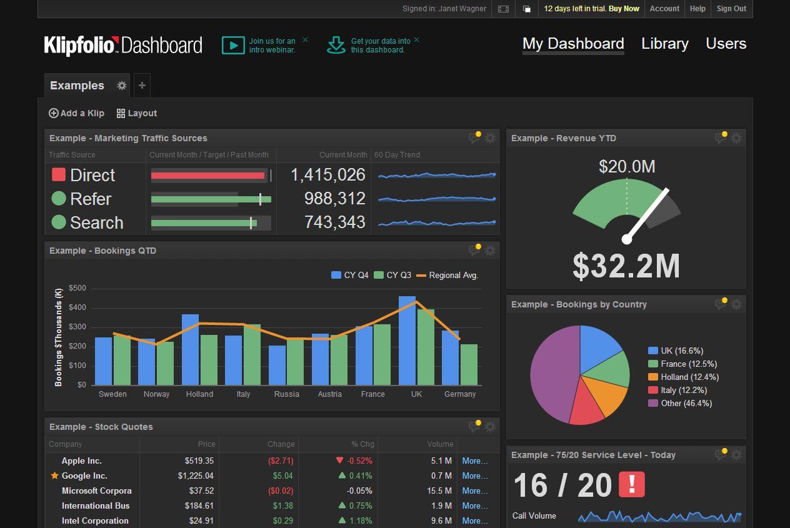Open the More... menu for Intel Corporation
This screenshot has height=528, width=790.
coord(476,521)
